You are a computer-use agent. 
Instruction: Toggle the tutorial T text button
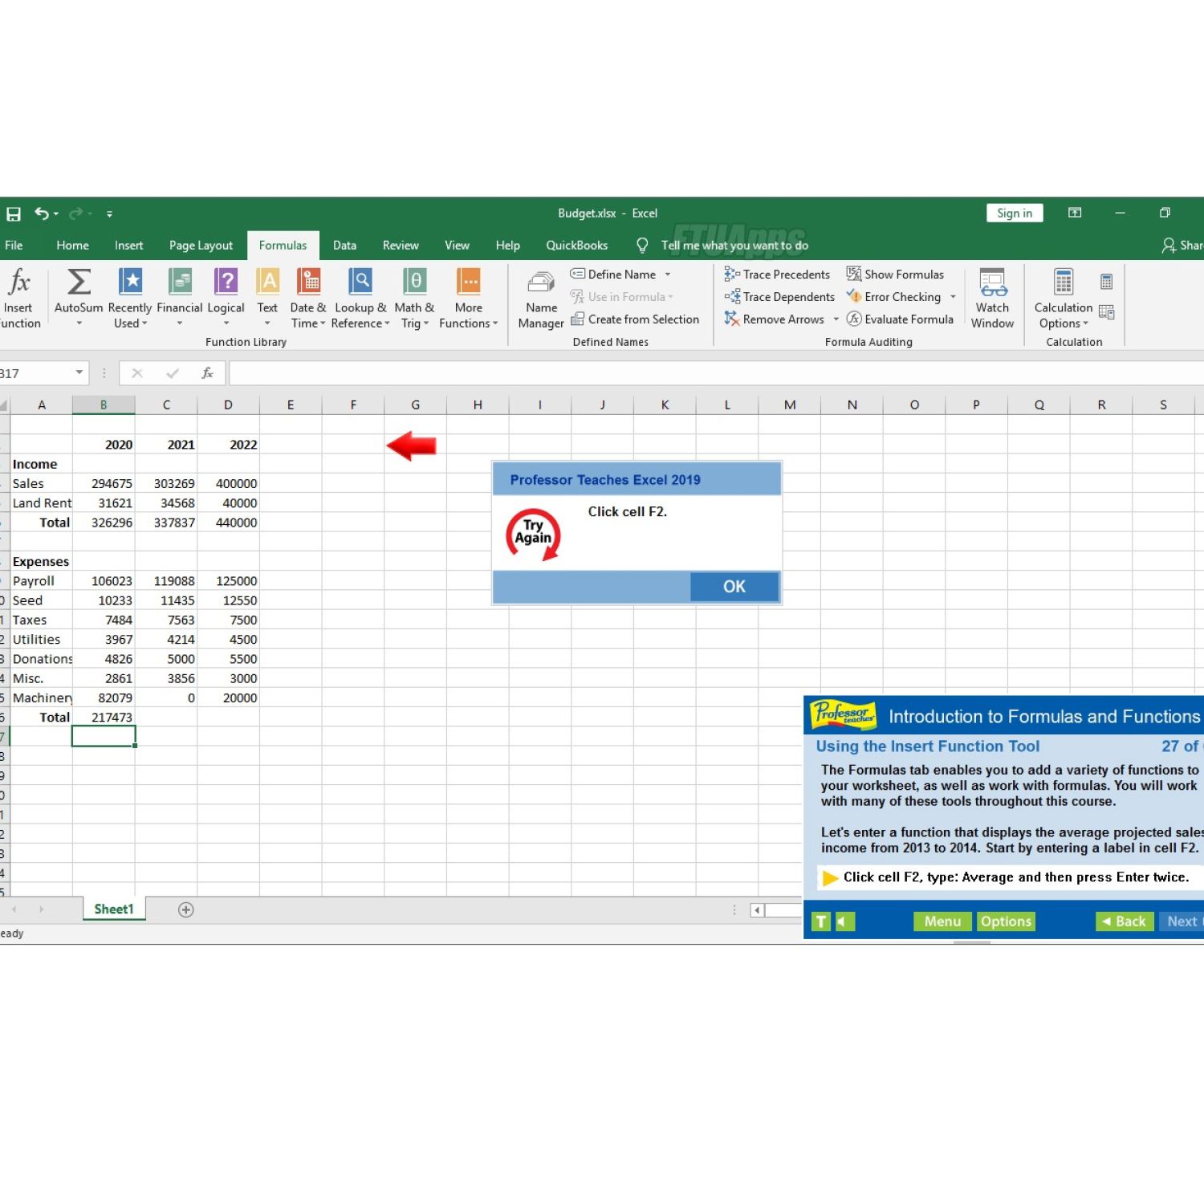tap(820, 921)
